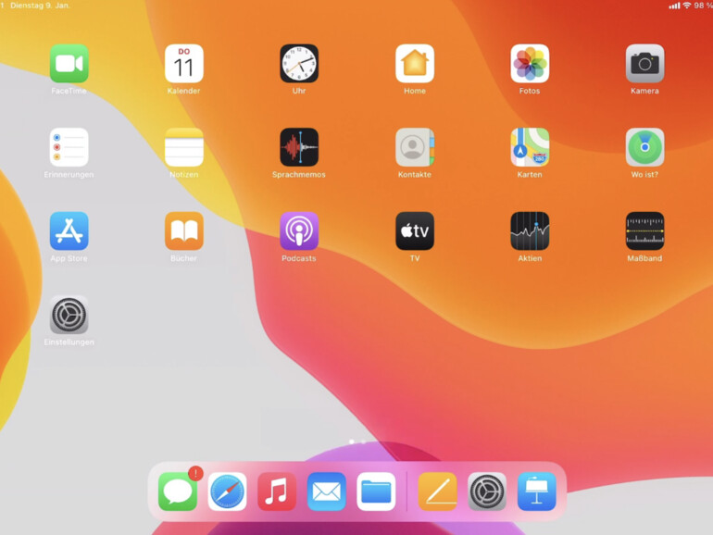Screen dimensions: 713x535
Task: Open the Notizen app
Action: pos(184,147)
